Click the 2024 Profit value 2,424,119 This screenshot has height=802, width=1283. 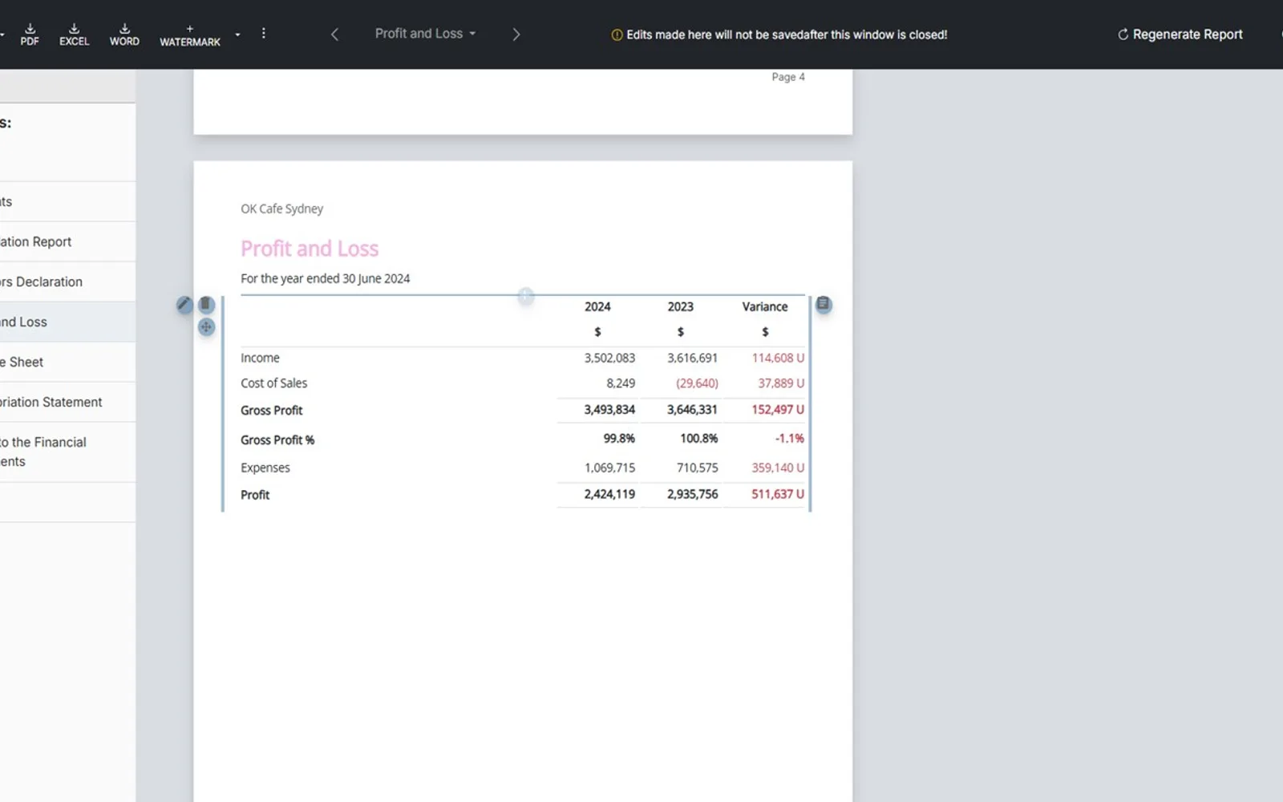(609, 494)
